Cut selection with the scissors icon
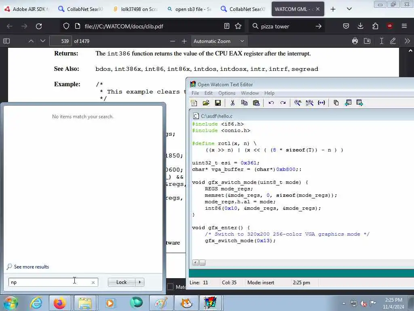Image resolution: width=414 pixels, height=311 pixels. (232, 103)
